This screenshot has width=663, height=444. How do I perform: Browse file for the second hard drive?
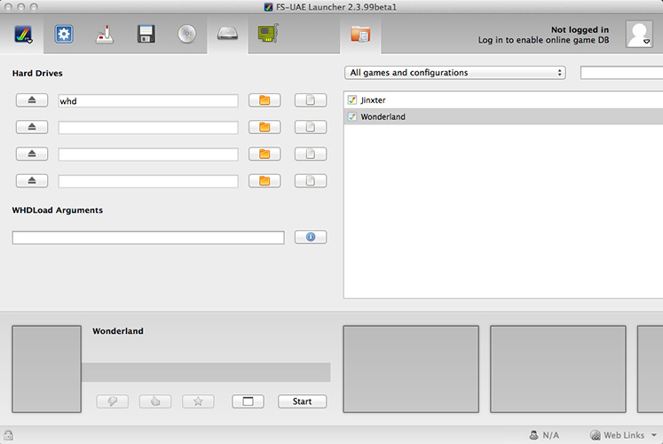point(310,128)
